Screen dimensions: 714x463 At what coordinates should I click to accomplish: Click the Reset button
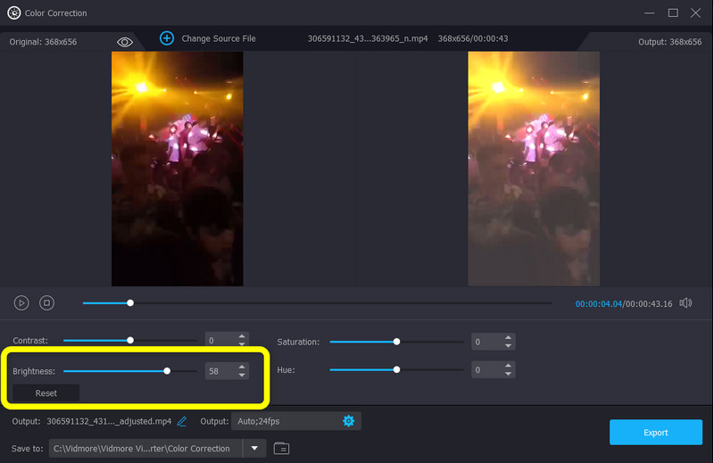point(46,393)
